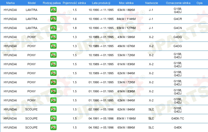The height and width of the screenshot is (132, 208).
Task: Click the fuel icon in the Scoupe 65kW row
Action: pyautogui.click(x=53, y=127)
